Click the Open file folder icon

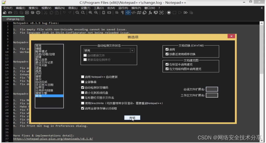(10, 13)
